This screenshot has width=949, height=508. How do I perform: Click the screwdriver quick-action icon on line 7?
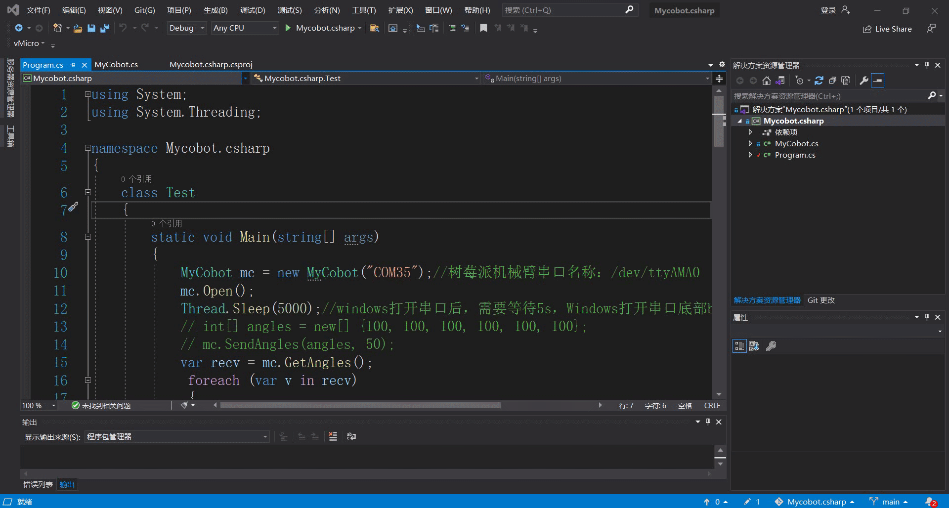(73, 208)
